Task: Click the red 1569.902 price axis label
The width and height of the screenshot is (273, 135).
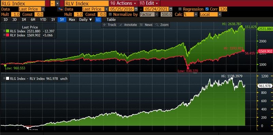Action: 265,51
